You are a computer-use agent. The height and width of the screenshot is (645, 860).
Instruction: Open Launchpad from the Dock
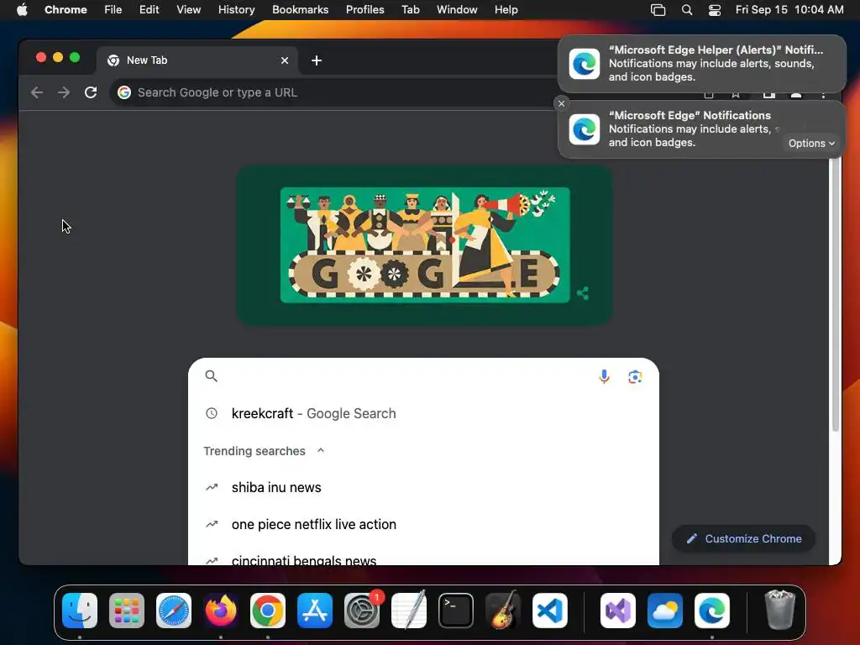tap(127, 611)
